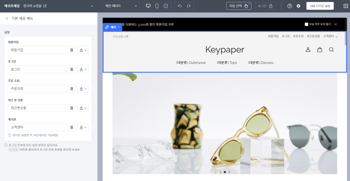Open text color dropdown for 최근본상품

coord(83,108)
